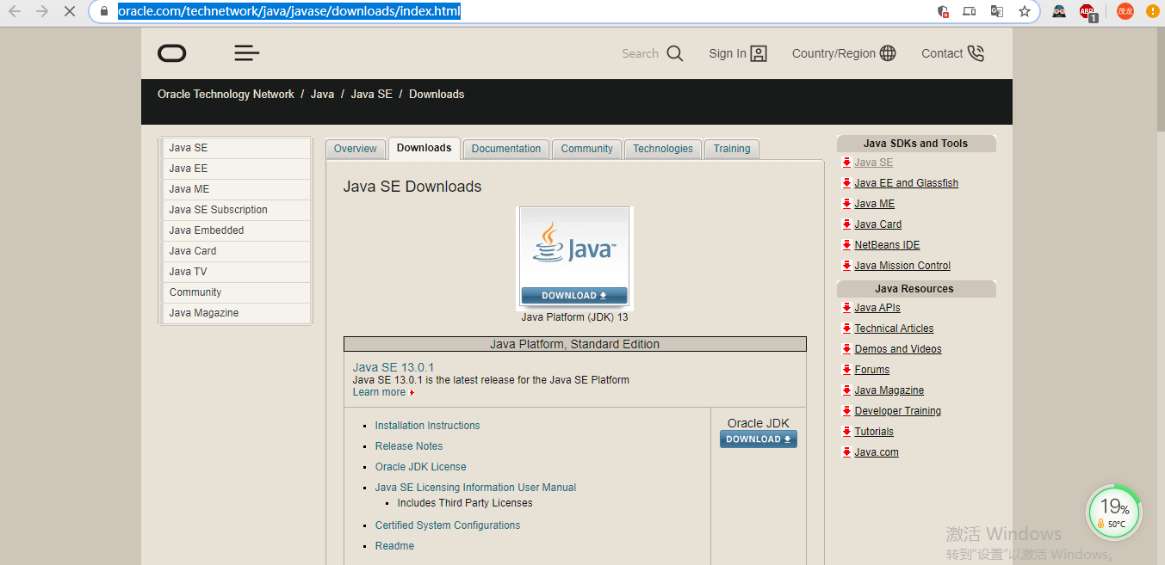Open the Oracle JDK License link
The height and width of the screenshot is (565, 1165).
click(x=421, y=467)
